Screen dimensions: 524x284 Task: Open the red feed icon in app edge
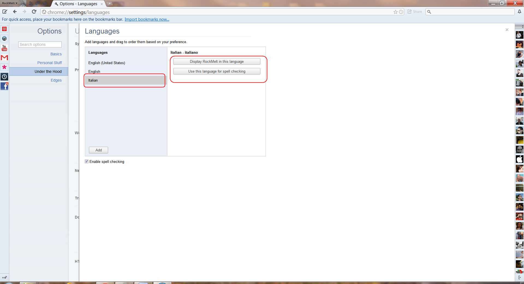[4, 29]
